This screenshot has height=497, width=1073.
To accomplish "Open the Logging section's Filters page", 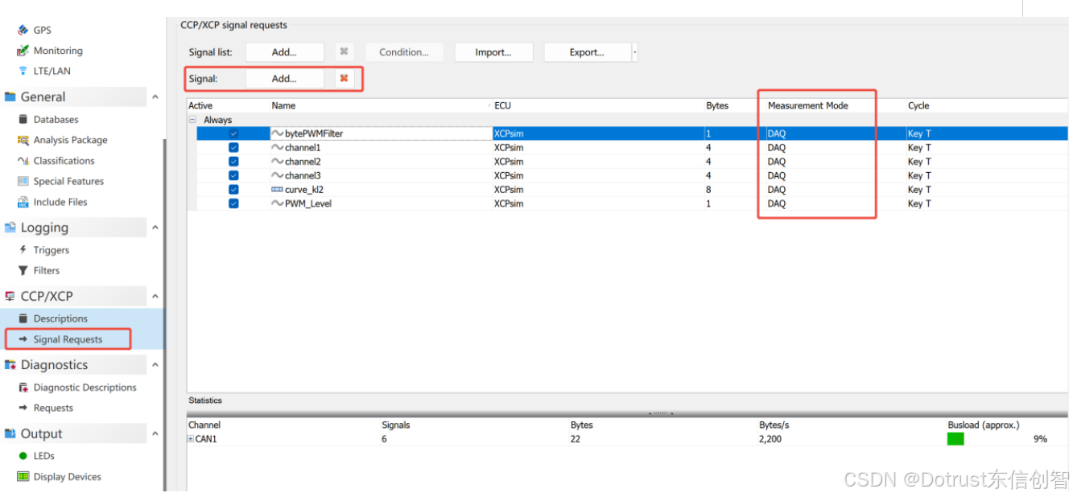I will (x=47, y=270).
